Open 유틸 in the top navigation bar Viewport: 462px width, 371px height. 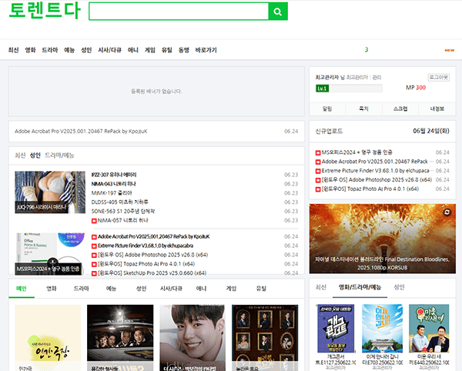167,50
